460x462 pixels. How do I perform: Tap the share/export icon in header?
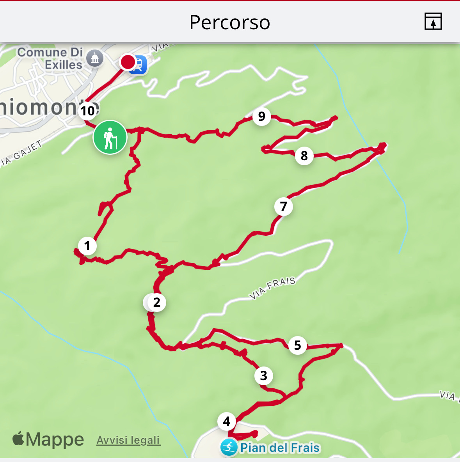point(433,21)
